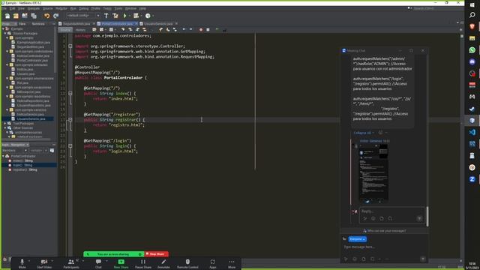Mute microphone in Zoom controls
Image resolution: width=480 pixels, height=270 pixels.
coord(22,263)
